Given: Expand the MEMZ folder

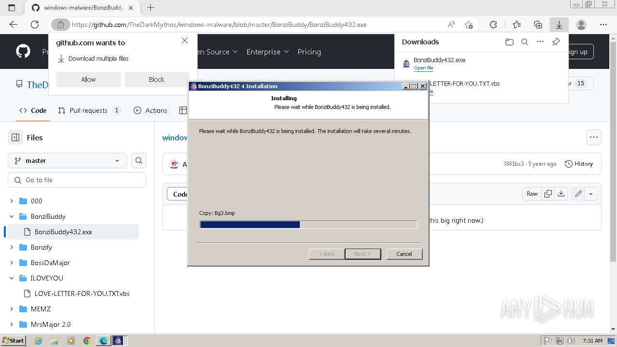Looking at the screenshot, I should point(12,309).
